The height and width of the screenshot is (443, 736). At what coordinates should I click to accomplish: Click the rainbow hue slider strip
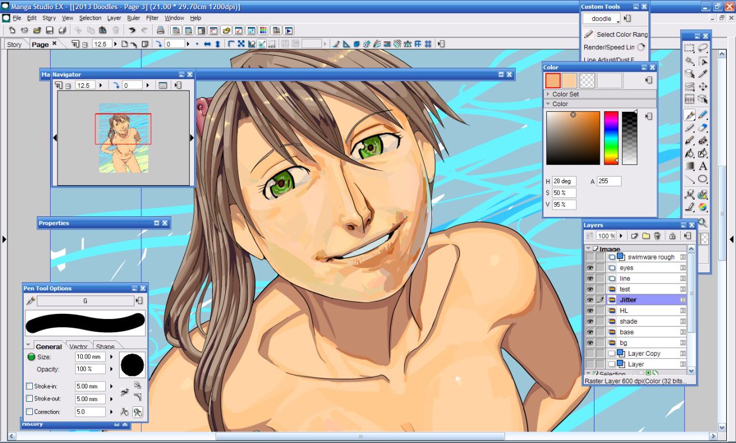click(x=611, y=138)
